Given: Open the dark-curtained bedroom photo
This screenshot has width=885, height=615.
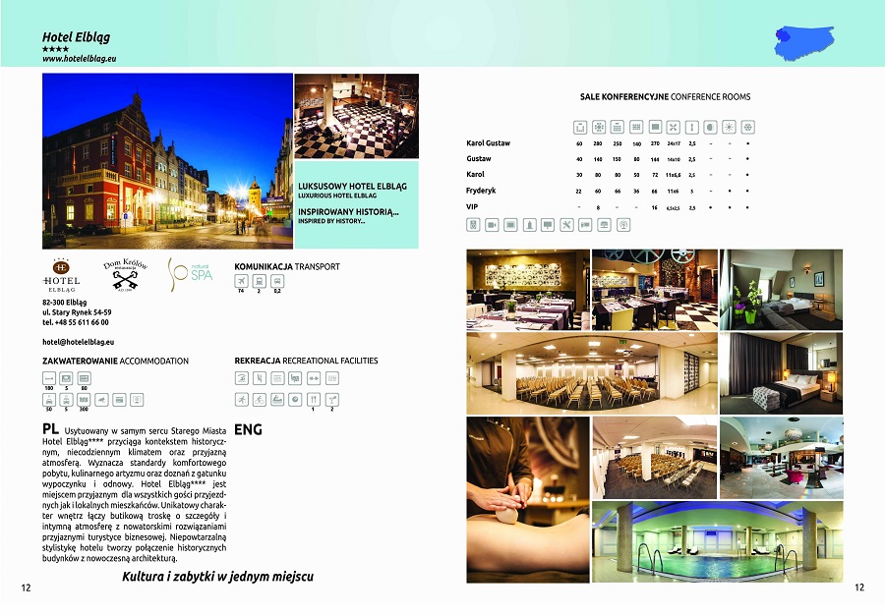Looking at the screenshot, I should (781, 373).
